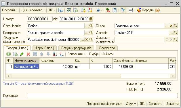Toggle the T tax accounting icon
181x108 pixels.
point(123,10)
